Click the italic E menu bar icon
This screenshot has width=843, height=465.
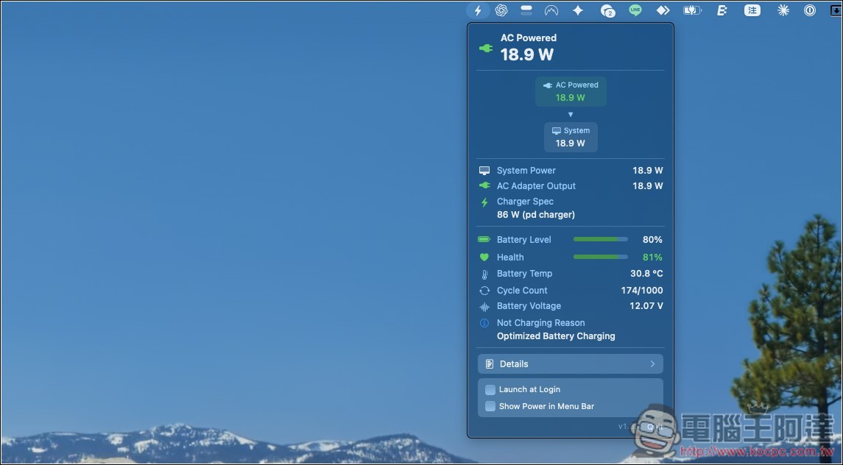click(722, 10)
